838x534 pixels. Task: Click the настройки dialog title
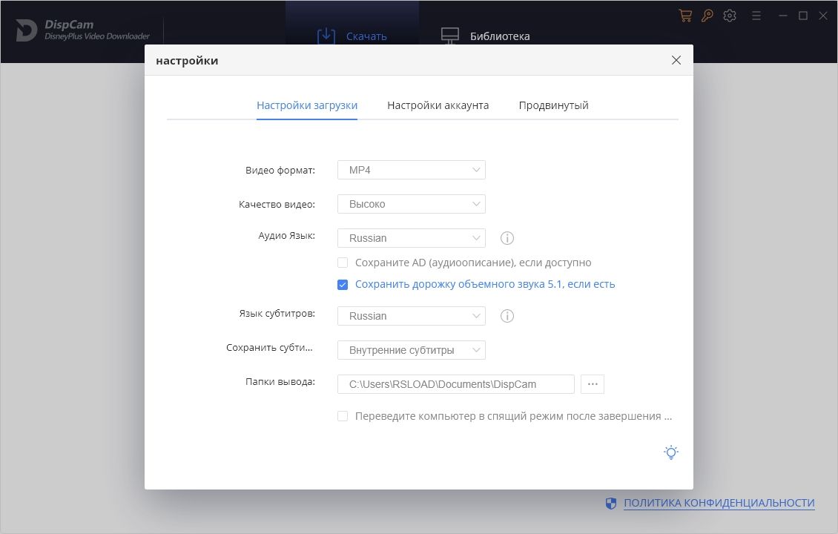[x=187, y=60]
